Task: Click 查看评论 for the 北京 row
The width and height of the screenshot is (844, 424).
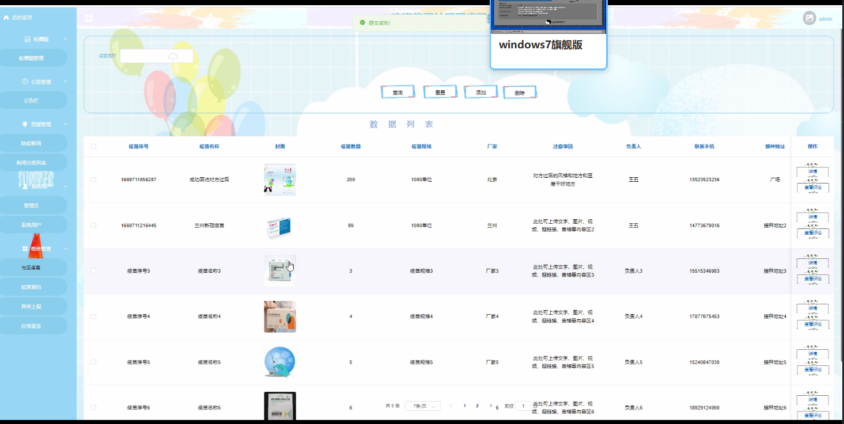Action: tap(812, 188)
